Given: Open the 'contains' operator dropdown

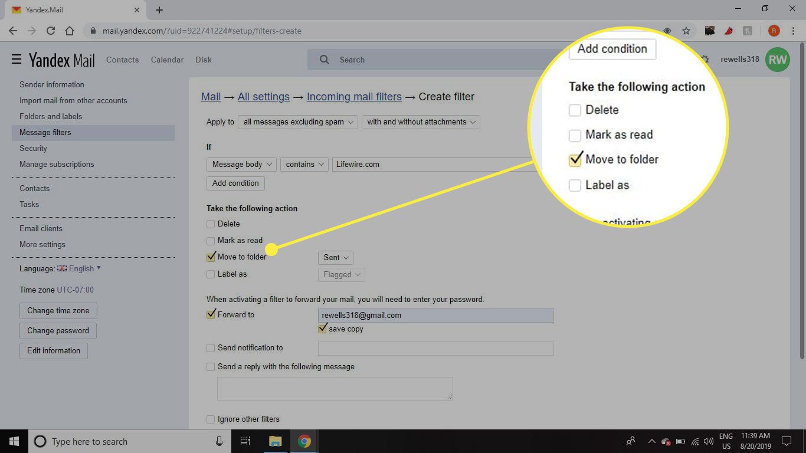Looking at the screenshot, I should click(304, 165).
